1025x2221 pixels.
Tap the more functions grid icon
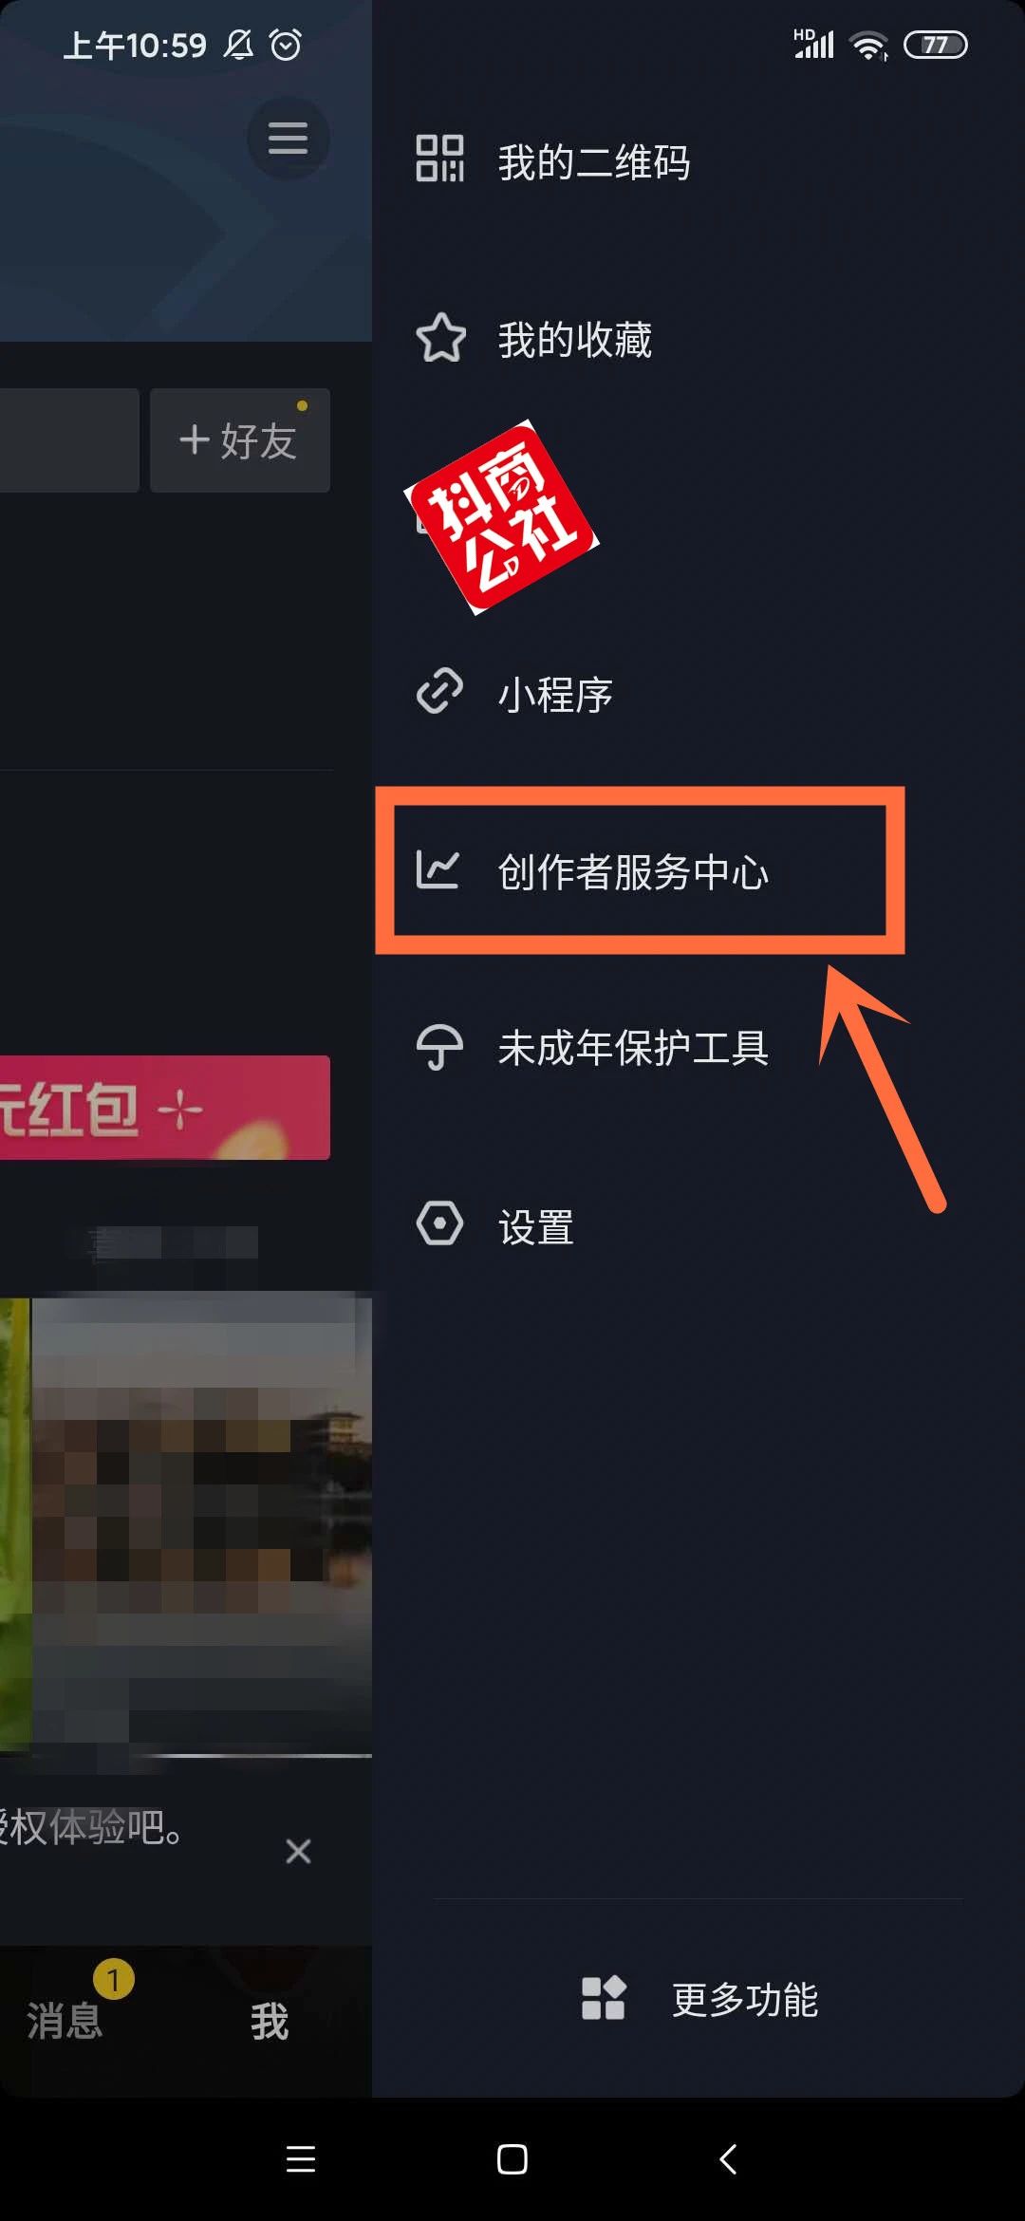604,1998
